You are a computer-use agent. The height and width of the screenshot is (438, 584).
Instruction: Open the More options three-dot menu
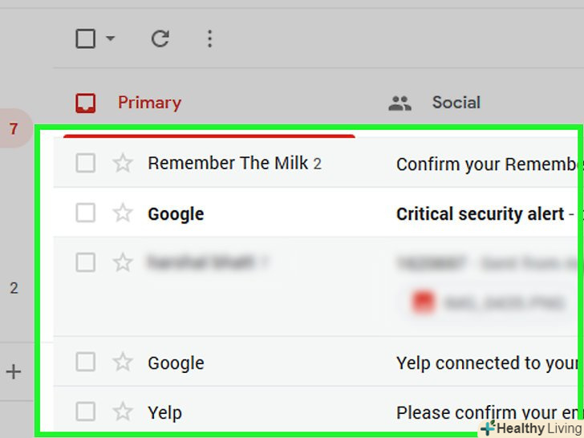click(x=209, y=39)
